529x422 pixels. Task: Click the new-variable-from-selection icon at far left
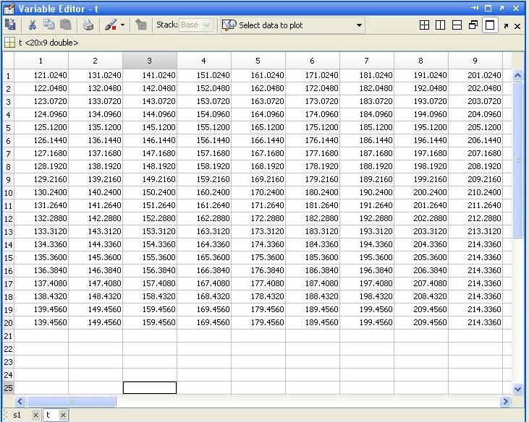pos(10,25)
